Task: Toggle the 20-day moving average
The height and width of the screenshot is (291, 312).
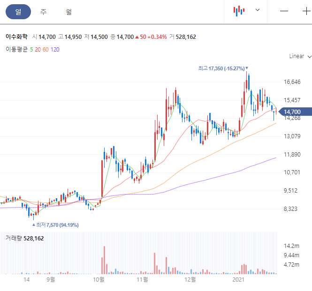Action: 38,50
